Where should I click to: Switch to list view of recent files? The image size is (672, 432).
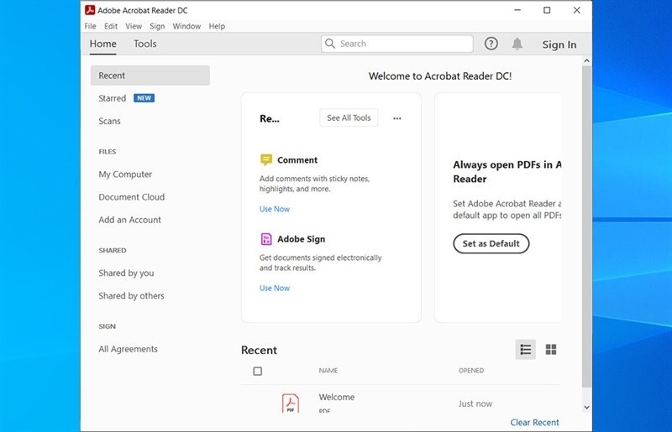526,349
